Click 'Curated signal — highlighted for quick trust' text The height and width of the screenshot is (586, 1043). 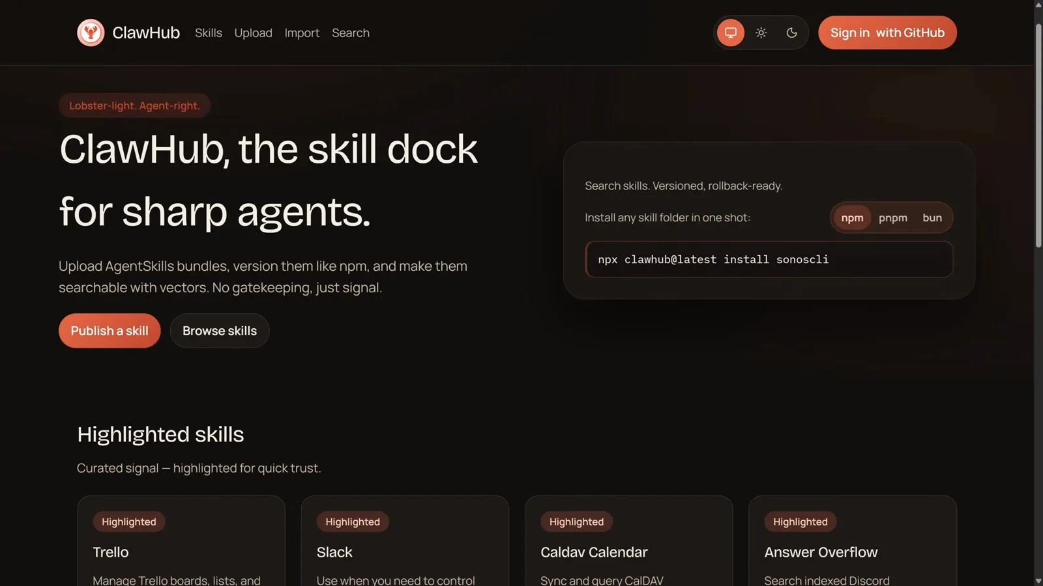199,468
